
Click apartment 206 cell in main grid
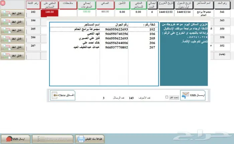pyautogui.click(x=33, y=39)
